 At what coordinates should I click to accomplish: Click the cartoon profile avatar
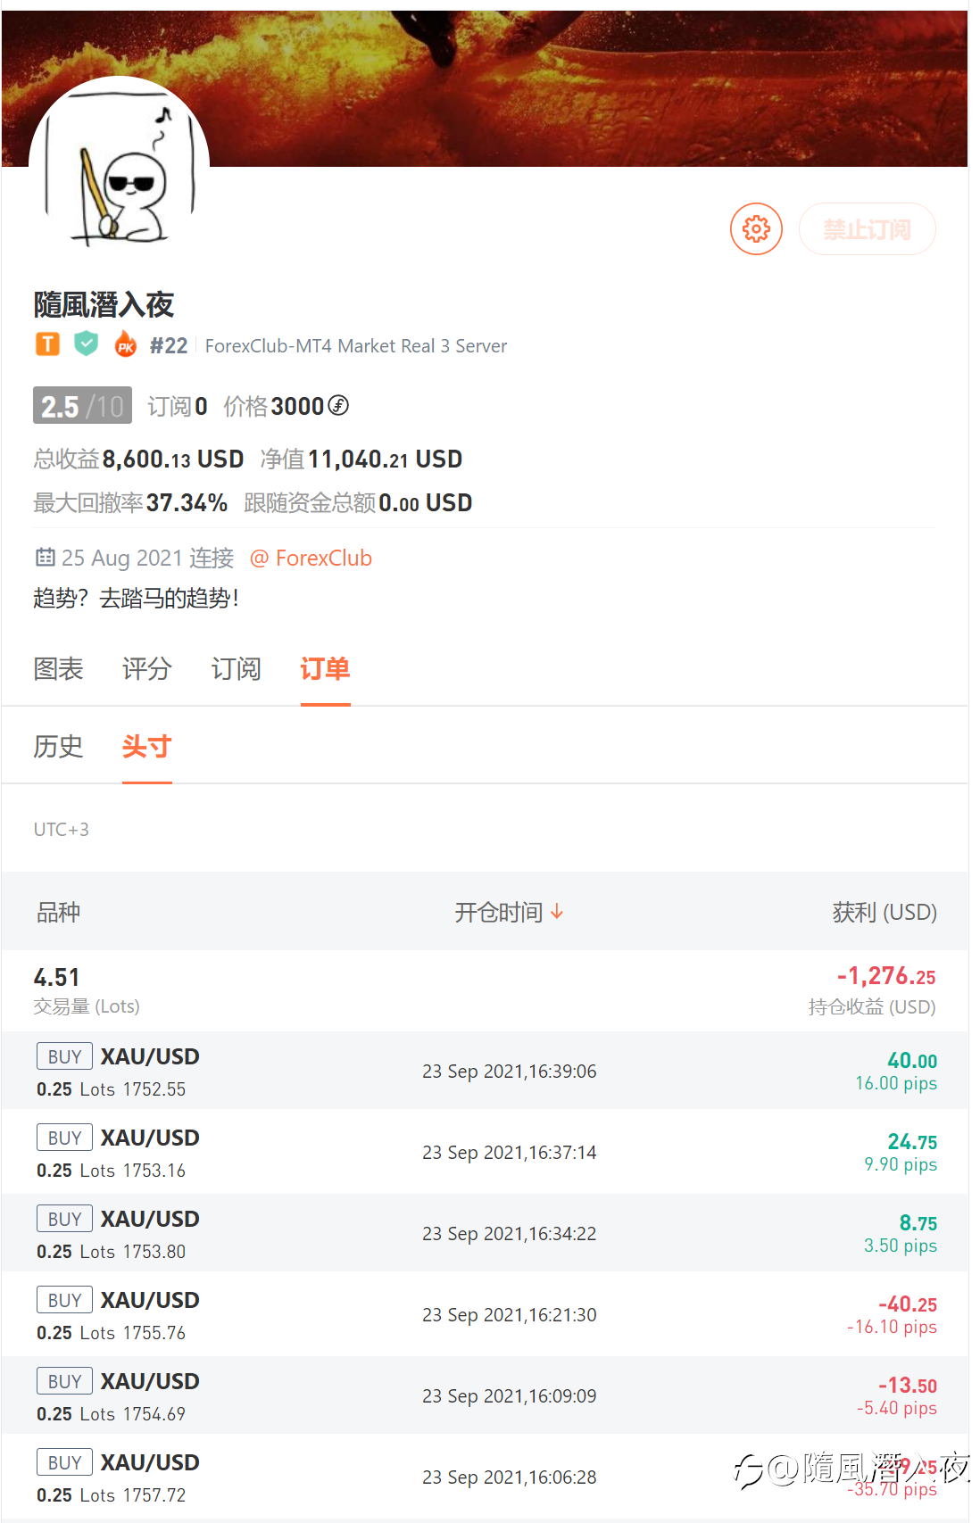tap(120, 167)
